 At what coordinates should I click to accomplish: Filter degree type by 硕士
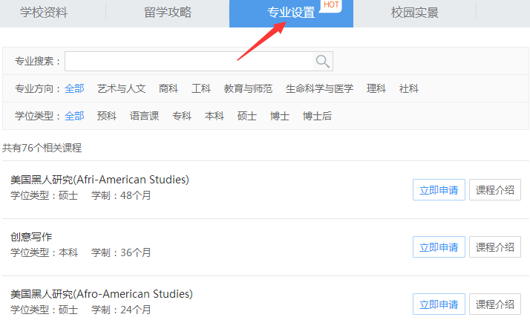tap(247, 116)
